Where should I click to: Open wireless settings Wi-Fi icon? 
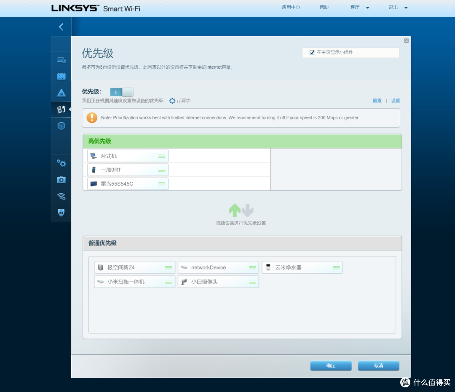coord(62,196)
